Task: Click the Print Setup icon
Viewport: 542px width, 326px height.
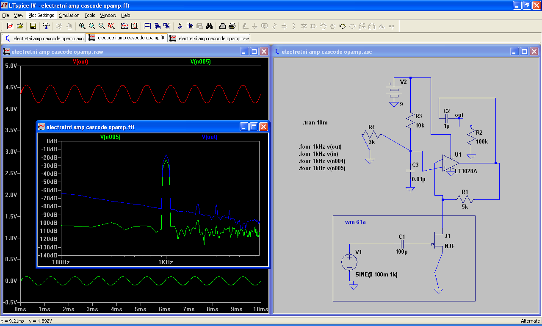Action: point(222,26)
